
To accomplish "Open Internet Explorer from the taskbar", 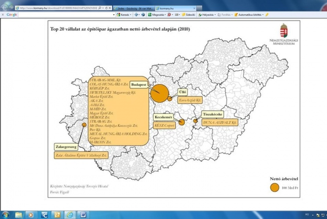I will (70, 215).
